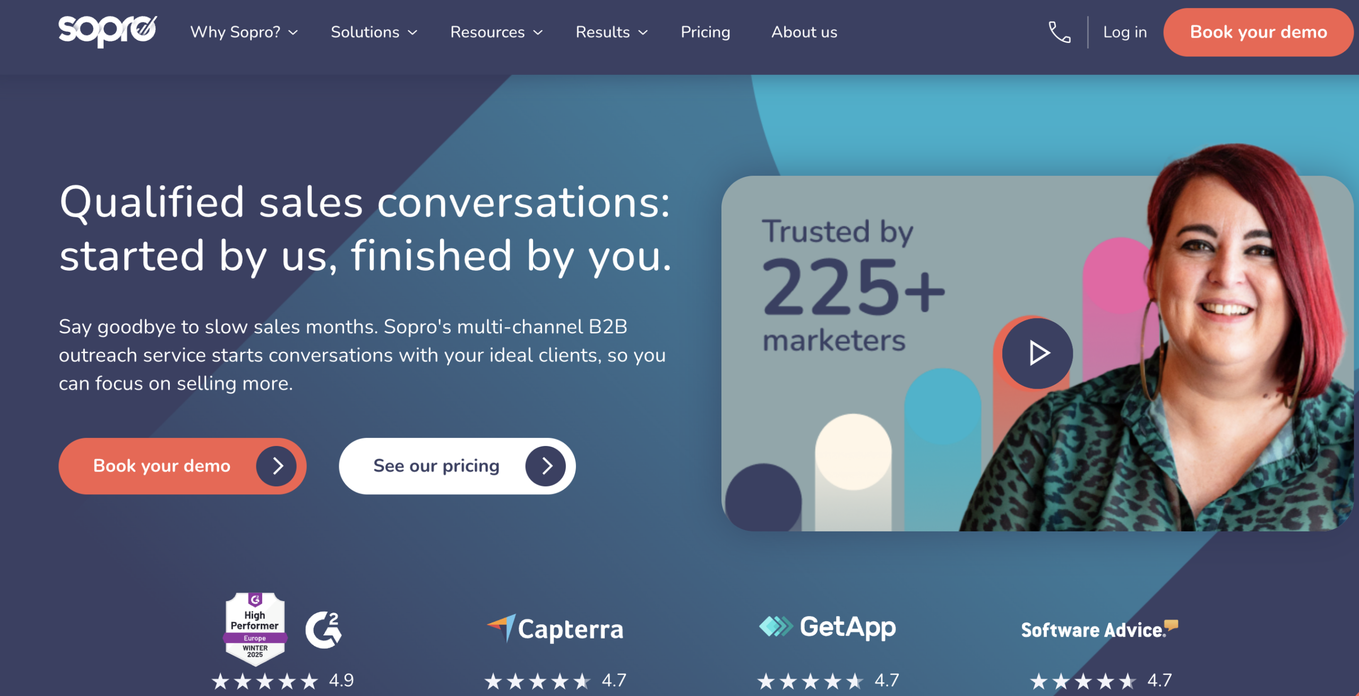Screen dimensions: 1359x696
Task: Click the Sopro logo
Action: coord(107,31)
